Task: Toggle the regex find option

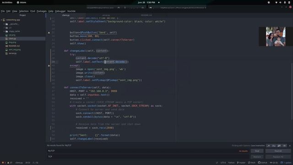Action: point(269,146)
